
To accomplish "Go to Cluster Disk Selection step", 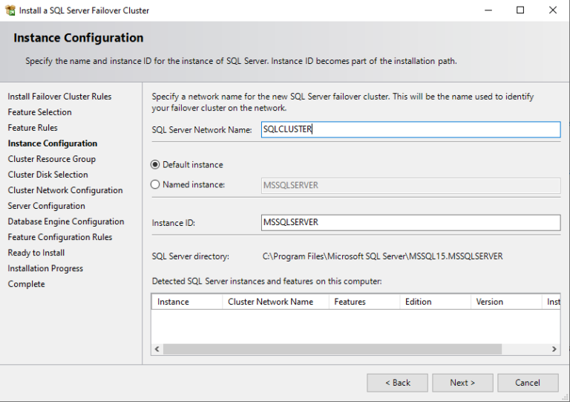I will point(48,175).
